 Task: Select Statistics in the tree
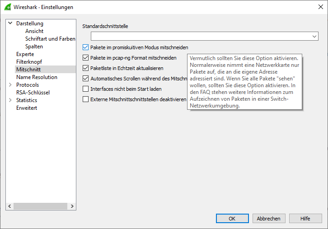coord(27,100)
